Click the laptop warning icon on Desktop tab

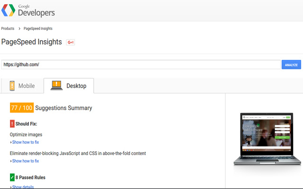click(x=56, y=86)
